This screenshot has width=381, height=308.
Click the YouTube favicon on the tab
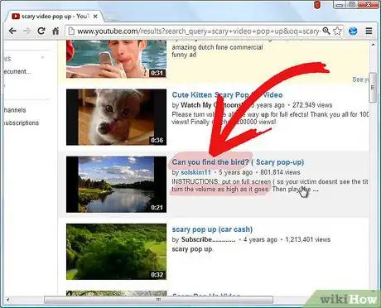pyautogui.click(x=16, y=17)
